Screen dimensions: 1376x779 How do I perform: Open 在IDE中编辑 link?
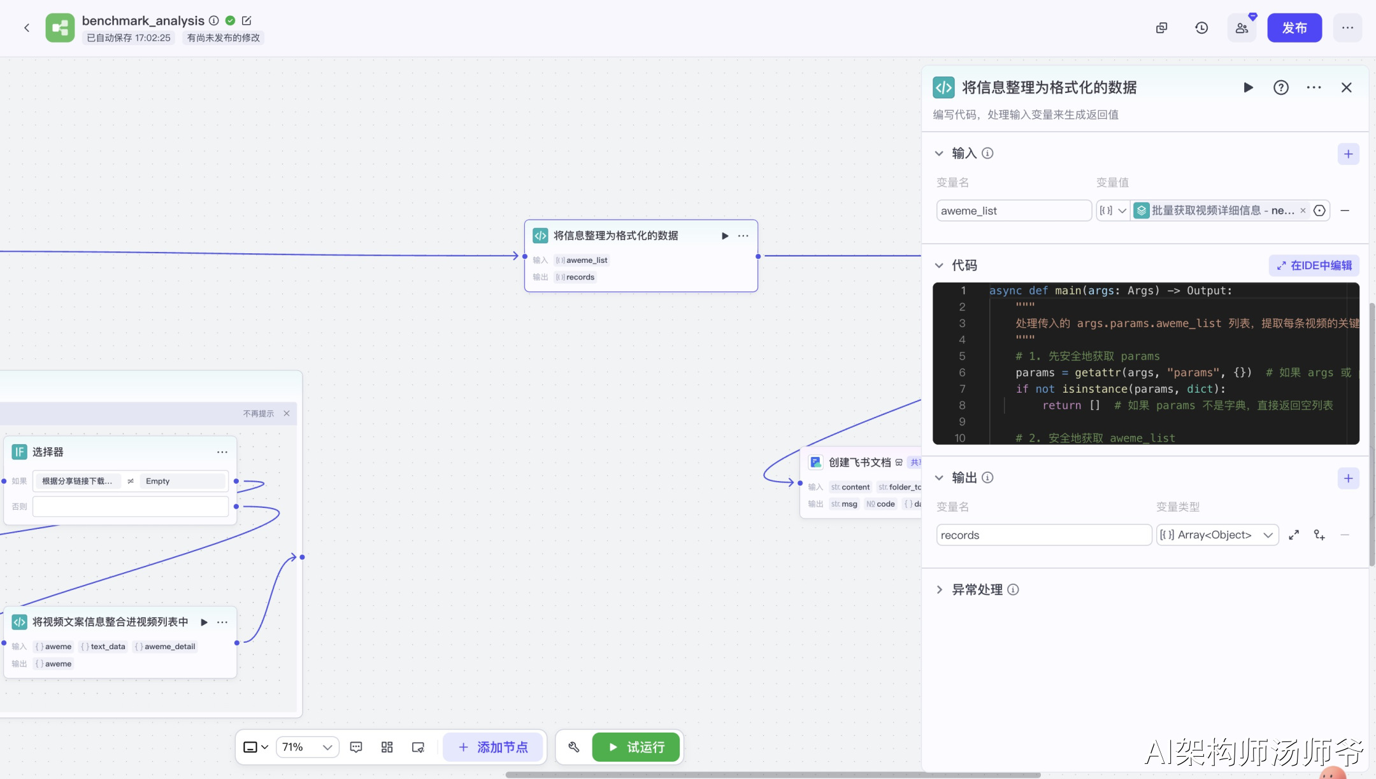(1314, 265)
